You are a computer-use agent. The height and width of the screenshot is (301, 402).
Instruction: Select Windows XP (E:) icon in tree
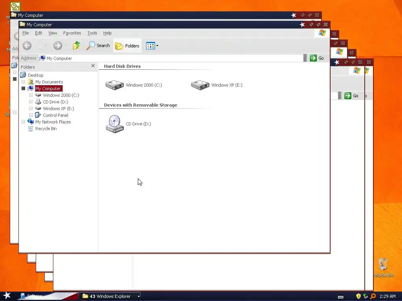(38, 108)
